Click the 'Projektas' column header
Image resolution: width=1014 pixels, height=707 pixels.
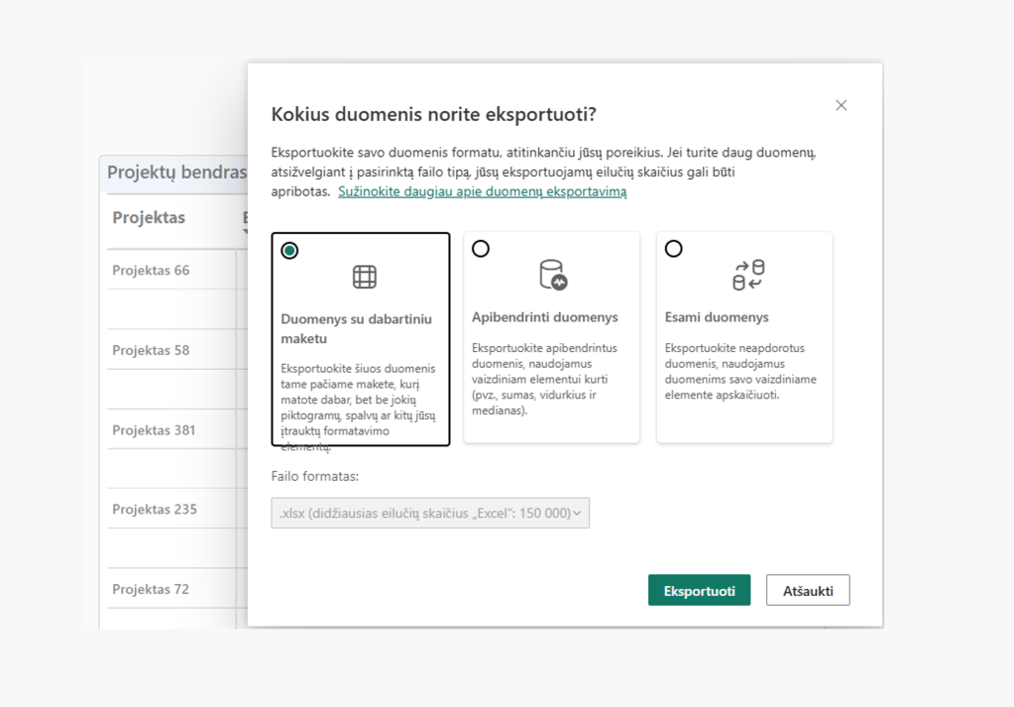149,218
